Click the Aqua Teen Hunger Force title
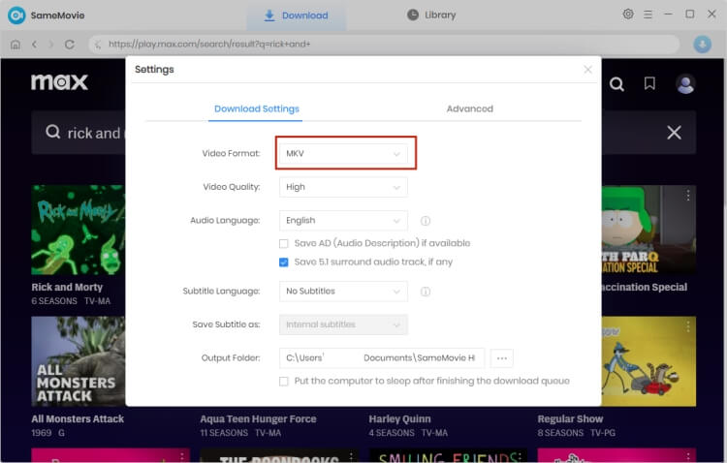 (x=258, y=419)
